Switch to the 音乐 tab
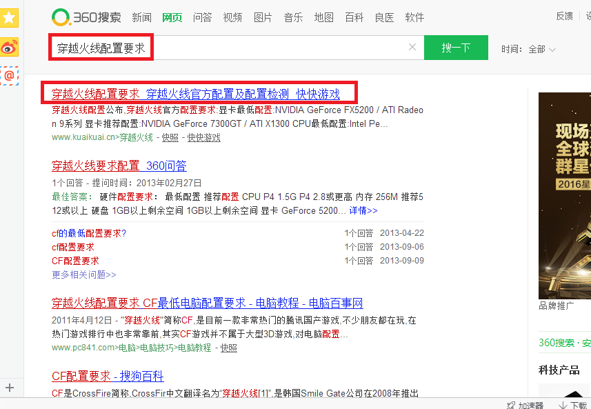Image resolution: width=591 pixels, height=409 pixels. [293, 17]
